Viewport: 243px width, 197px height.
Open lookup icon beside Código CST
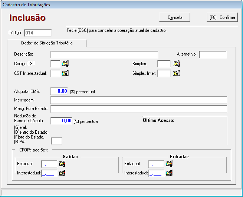pyautogui.click(x=65, y=64)
